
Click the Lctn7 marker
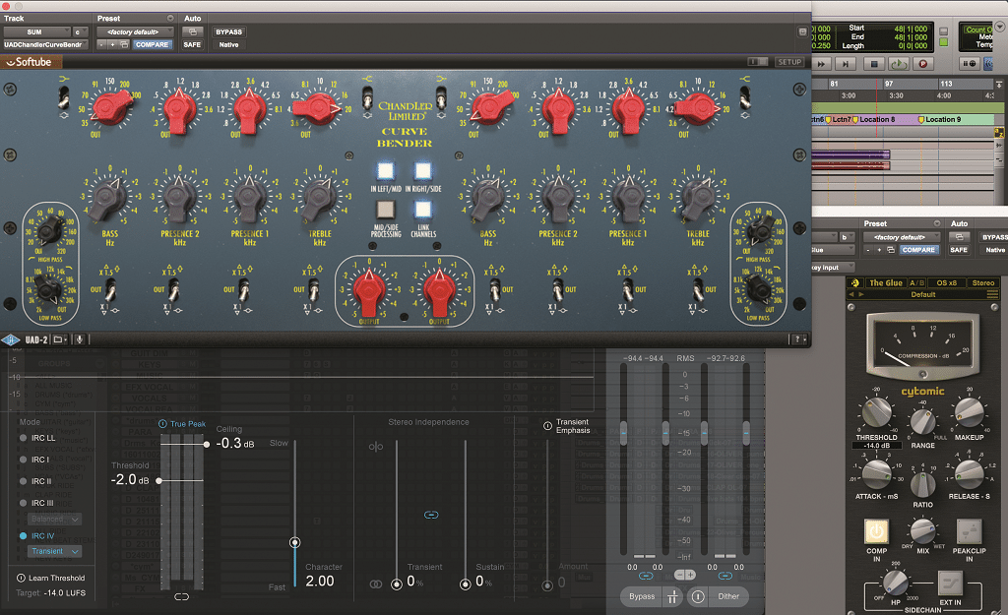(838, 119)
